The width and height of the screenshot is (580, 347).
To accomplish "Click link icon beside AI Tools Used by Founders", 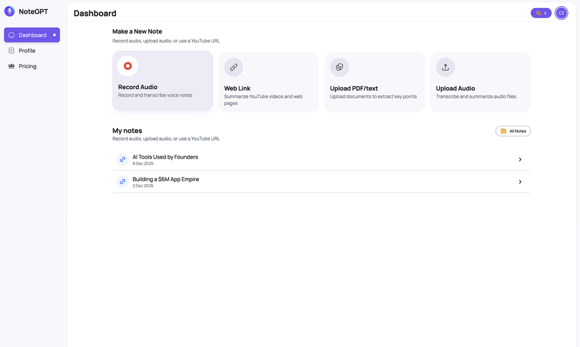I will click(122, 159).
